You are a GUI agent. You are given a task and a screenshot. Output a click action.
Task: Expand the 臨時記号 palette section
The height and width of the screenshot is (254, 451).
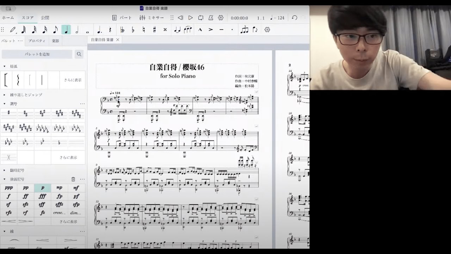pyautogui.click(x=5, y=170)
